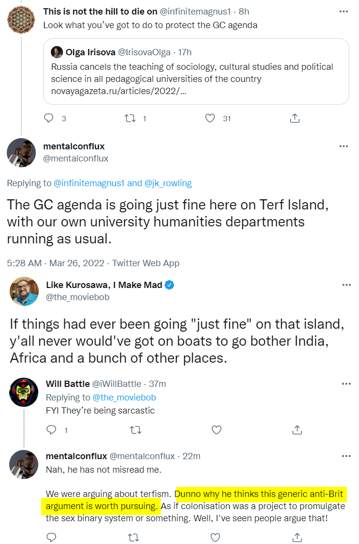The image size is (359, 544).
Task: Share Will Battle's reply
Action: coord(297,430)
